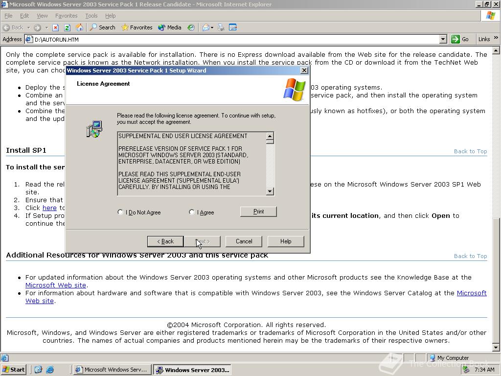Expand the Links toolbar chevron
The image size is (501, 376).
click(496, 38)
